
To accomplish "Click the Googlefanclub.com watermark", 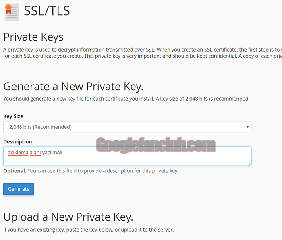I will tap(156, 145).
